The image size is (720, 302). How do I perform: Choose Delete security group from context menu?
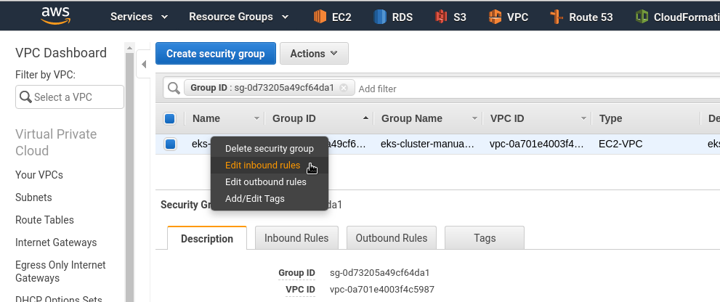(x=269, y=149)
